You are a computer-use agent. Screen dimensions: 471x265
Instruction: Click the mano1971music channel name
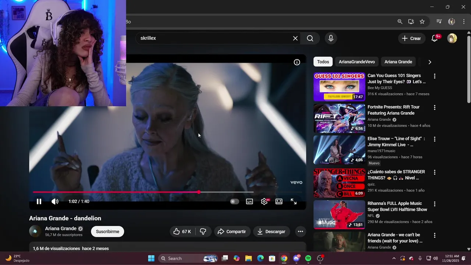coord(382,151)
